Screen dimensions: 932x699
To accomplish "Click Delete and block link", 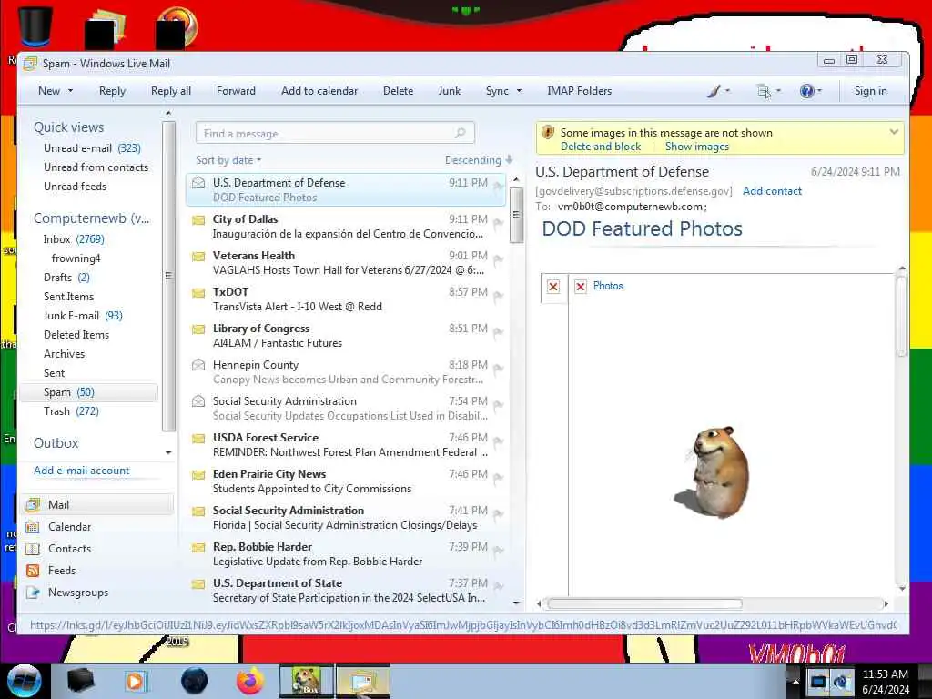I will point(601,147).
